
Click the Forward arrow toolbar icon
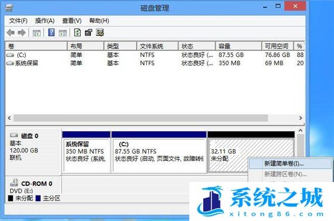point(22,33)
